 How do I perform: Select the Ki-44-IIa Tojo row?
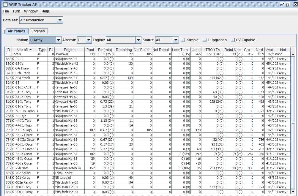point(148,130)
